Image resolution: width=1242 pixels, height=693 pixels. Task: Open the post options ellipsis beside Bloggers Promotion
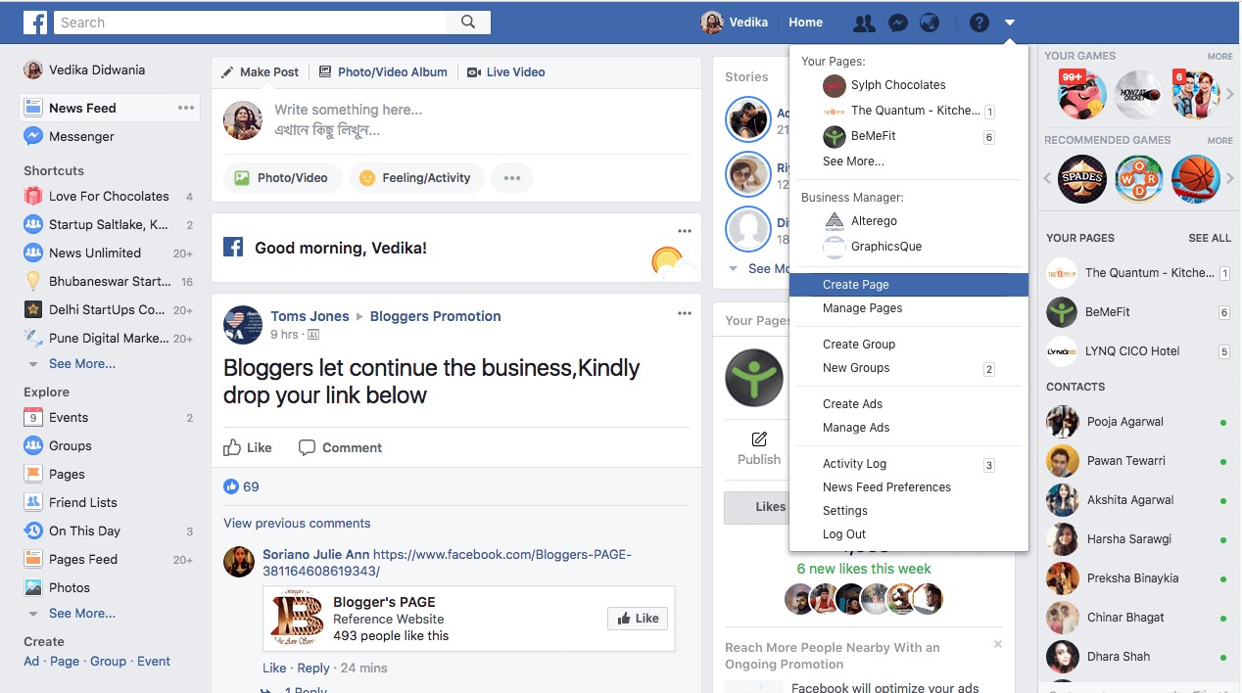(x=685, y=313)
